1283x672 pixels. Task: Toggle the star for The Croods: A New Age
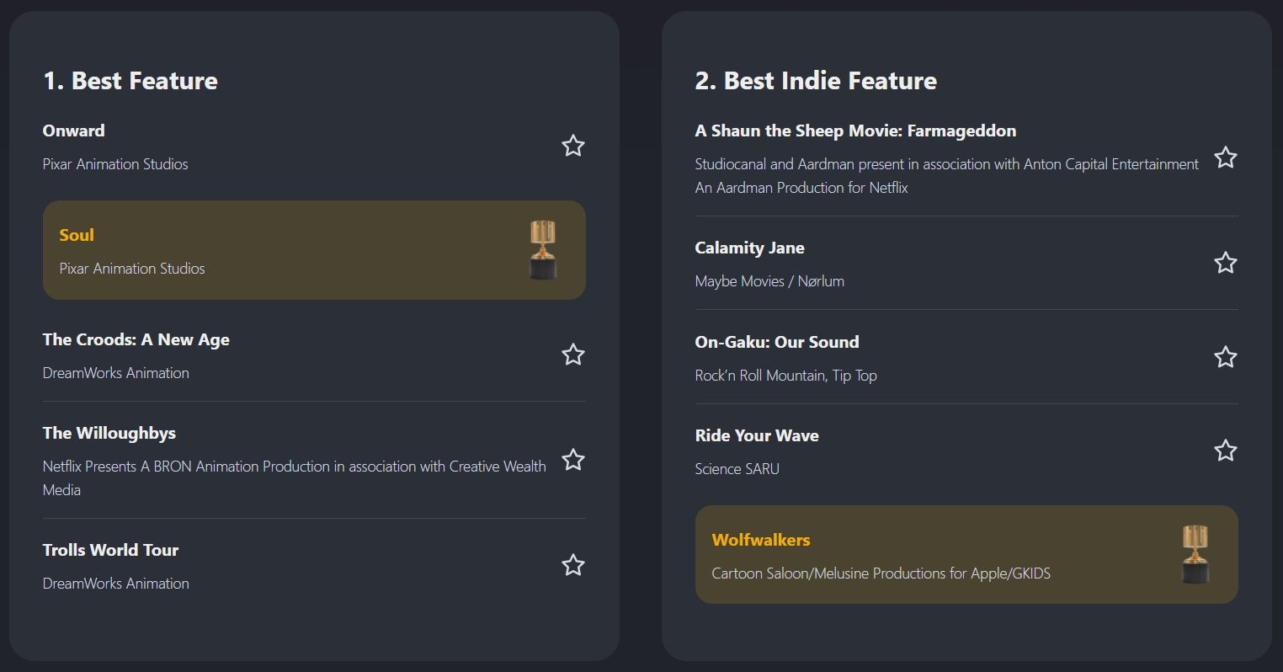click(x=573, y=355)
